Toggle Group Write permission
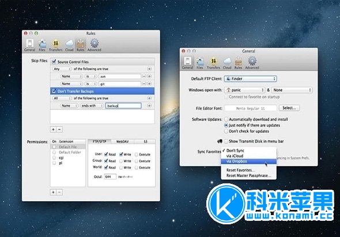Image resolution: width=340 pixels, height=237 pixels. click(121, 161)
